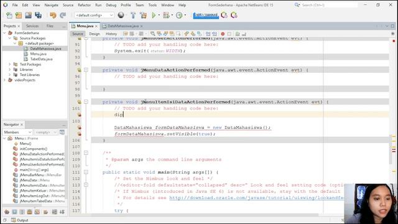The height and width of the screenshot is (224, 398).
Task: Click the Profile Project clock icon
Action: (179, 15)
